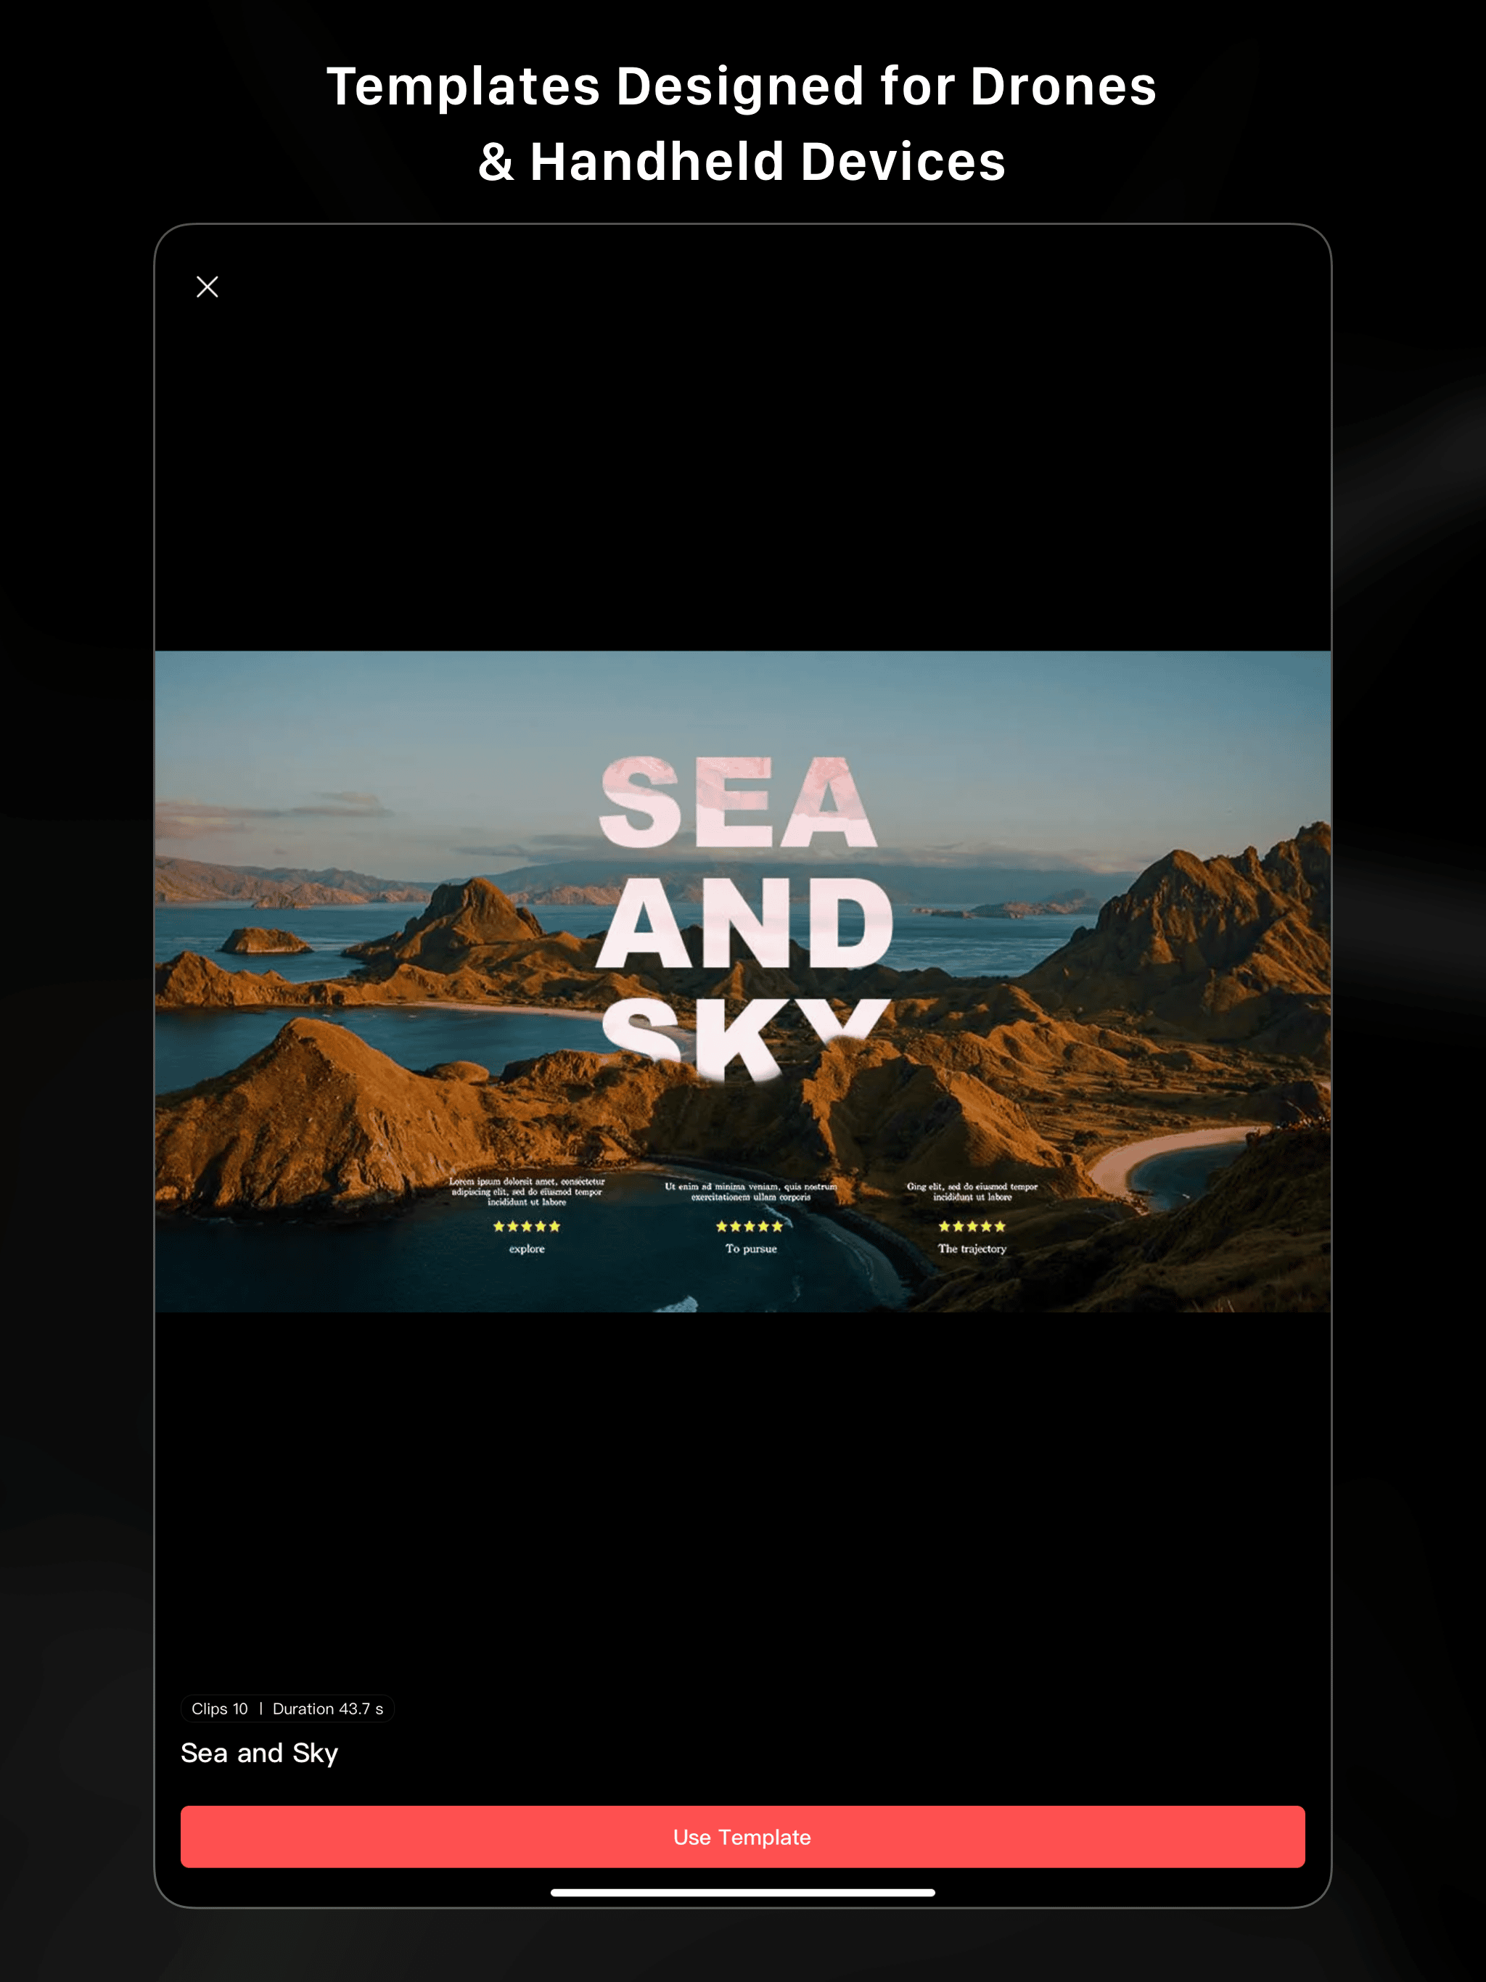Click the 'To pursue' caption text

pos(751,1249)
